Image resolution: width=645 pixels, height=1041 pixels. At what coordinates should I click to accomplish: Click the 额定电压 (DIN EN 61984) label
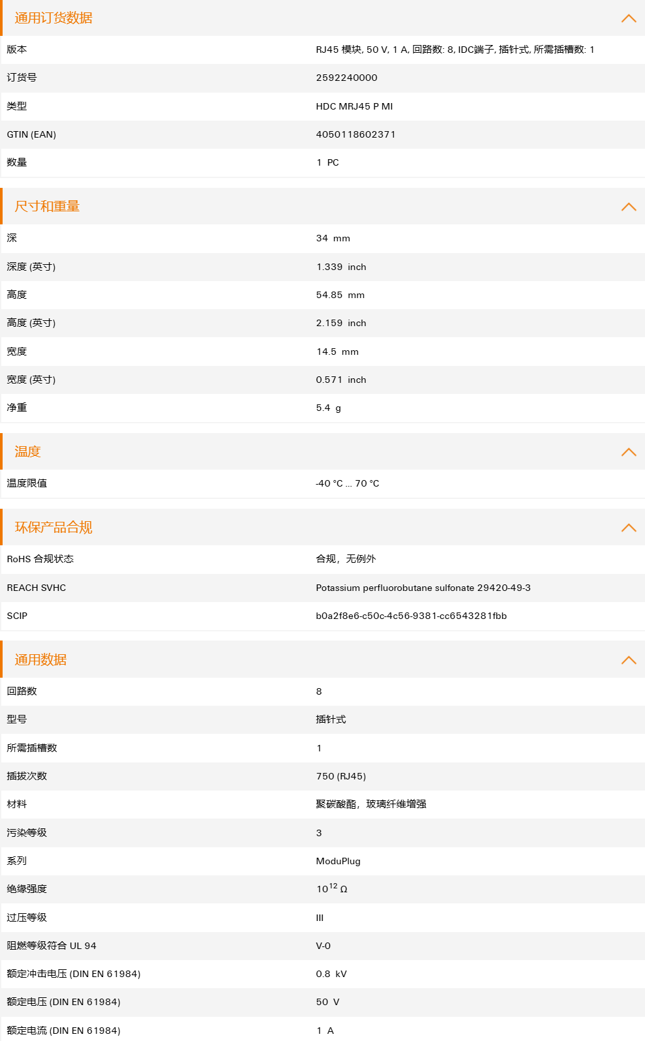[x=63, y=1002]
